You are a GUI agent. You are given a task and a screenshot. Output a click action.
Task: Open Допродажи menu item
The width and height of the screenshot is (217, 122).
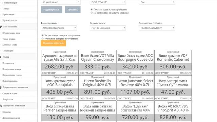8,99
